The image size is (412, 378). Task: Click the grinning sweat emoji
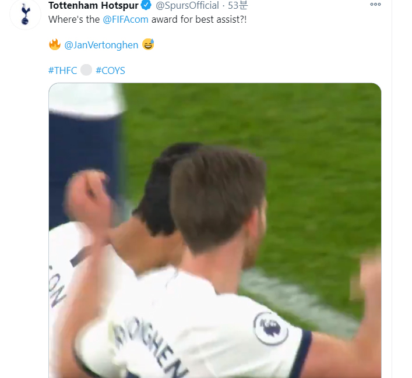coord(148,44)
